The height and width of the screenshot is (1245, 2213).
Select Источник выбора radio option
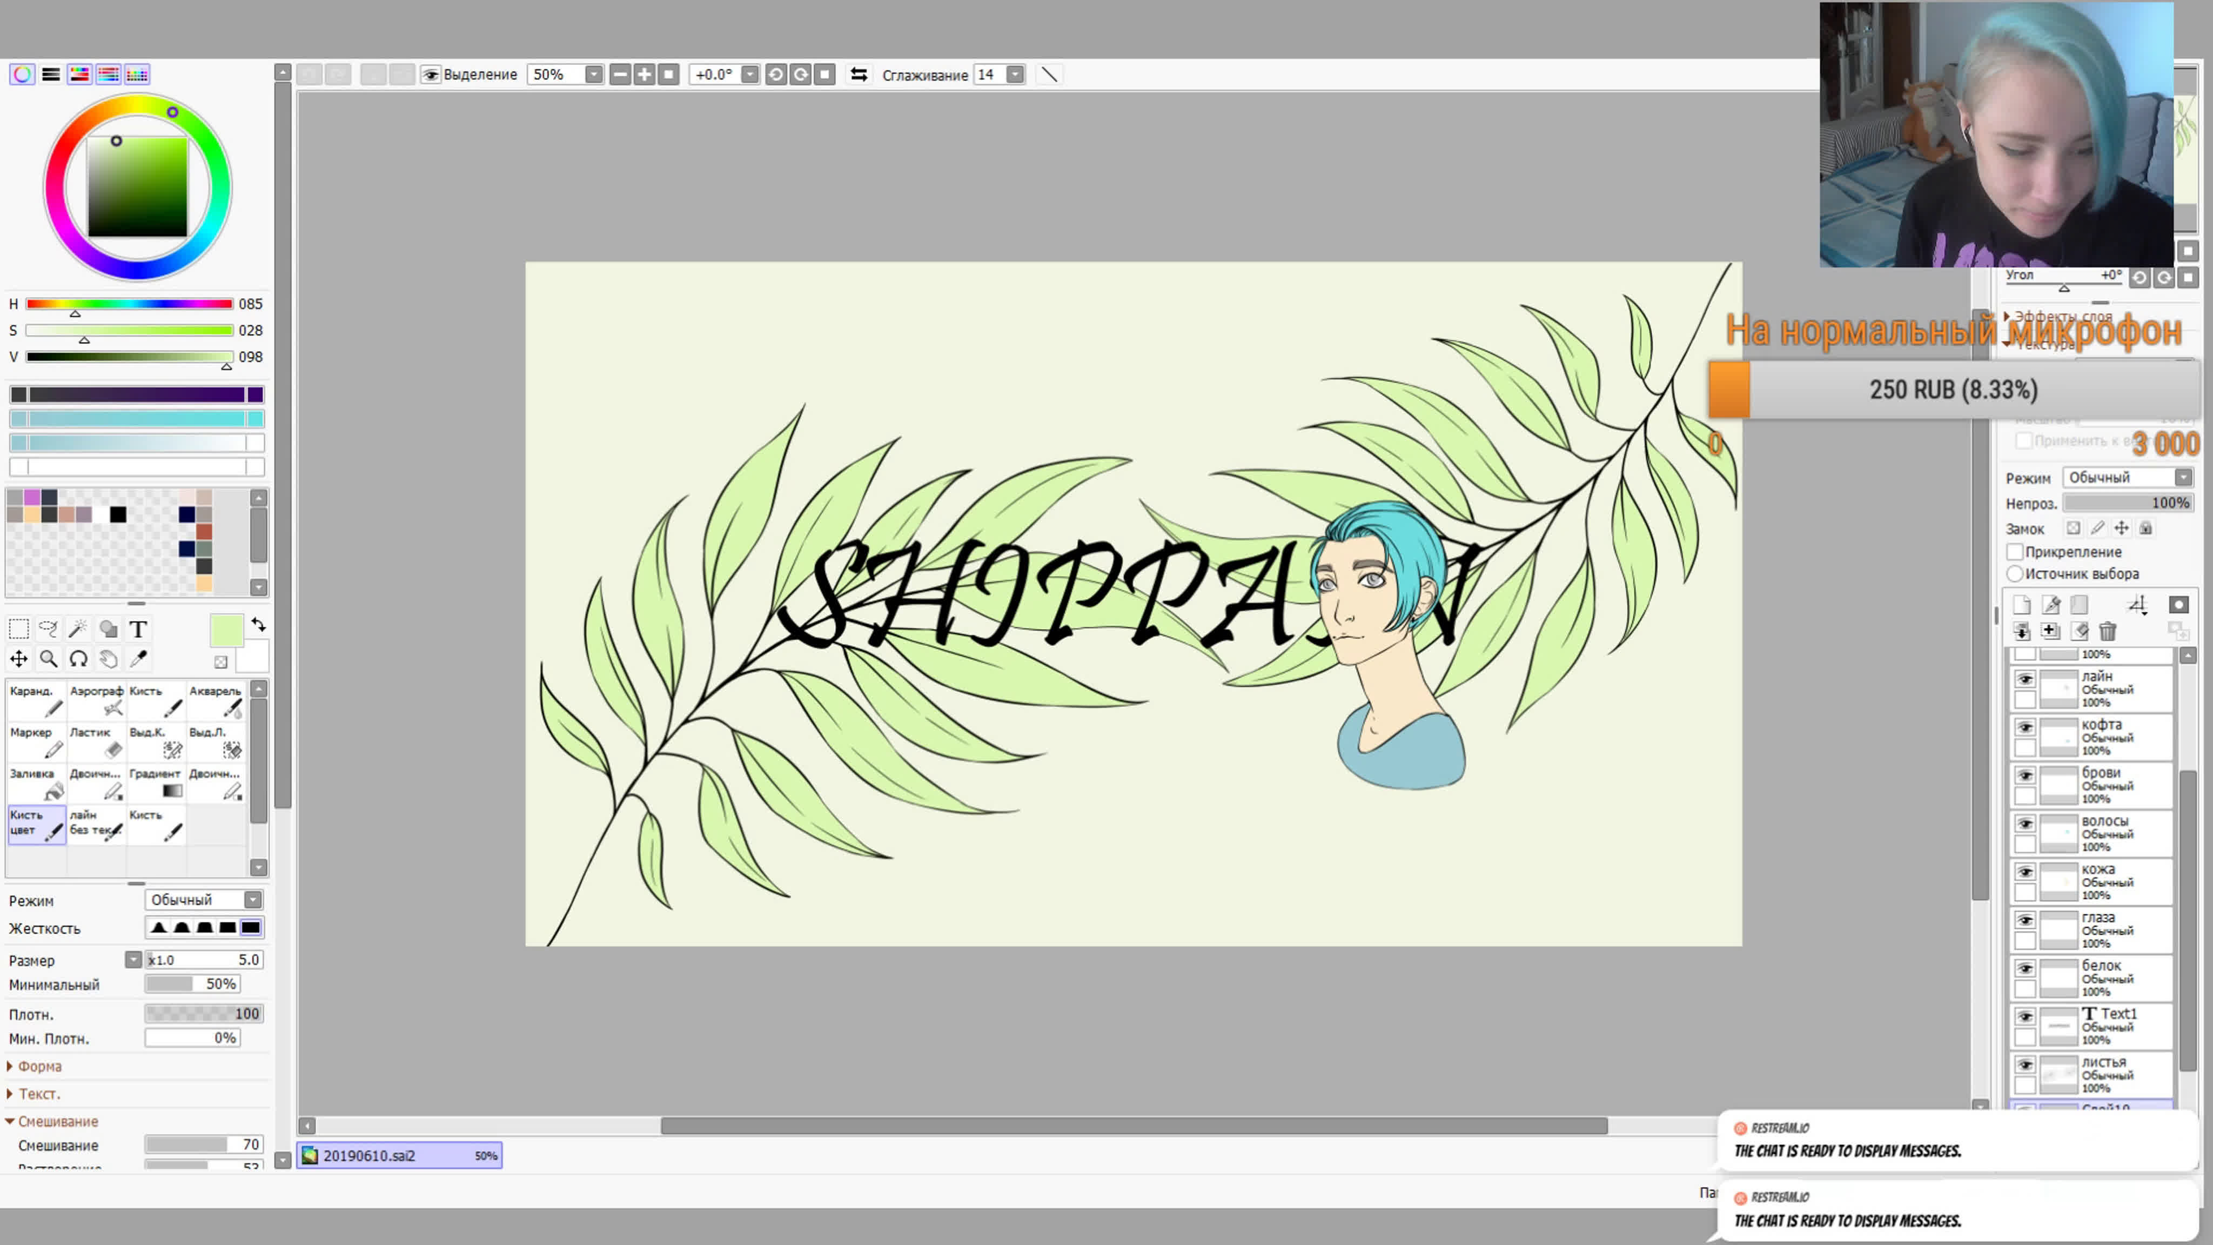point(2015,573)
